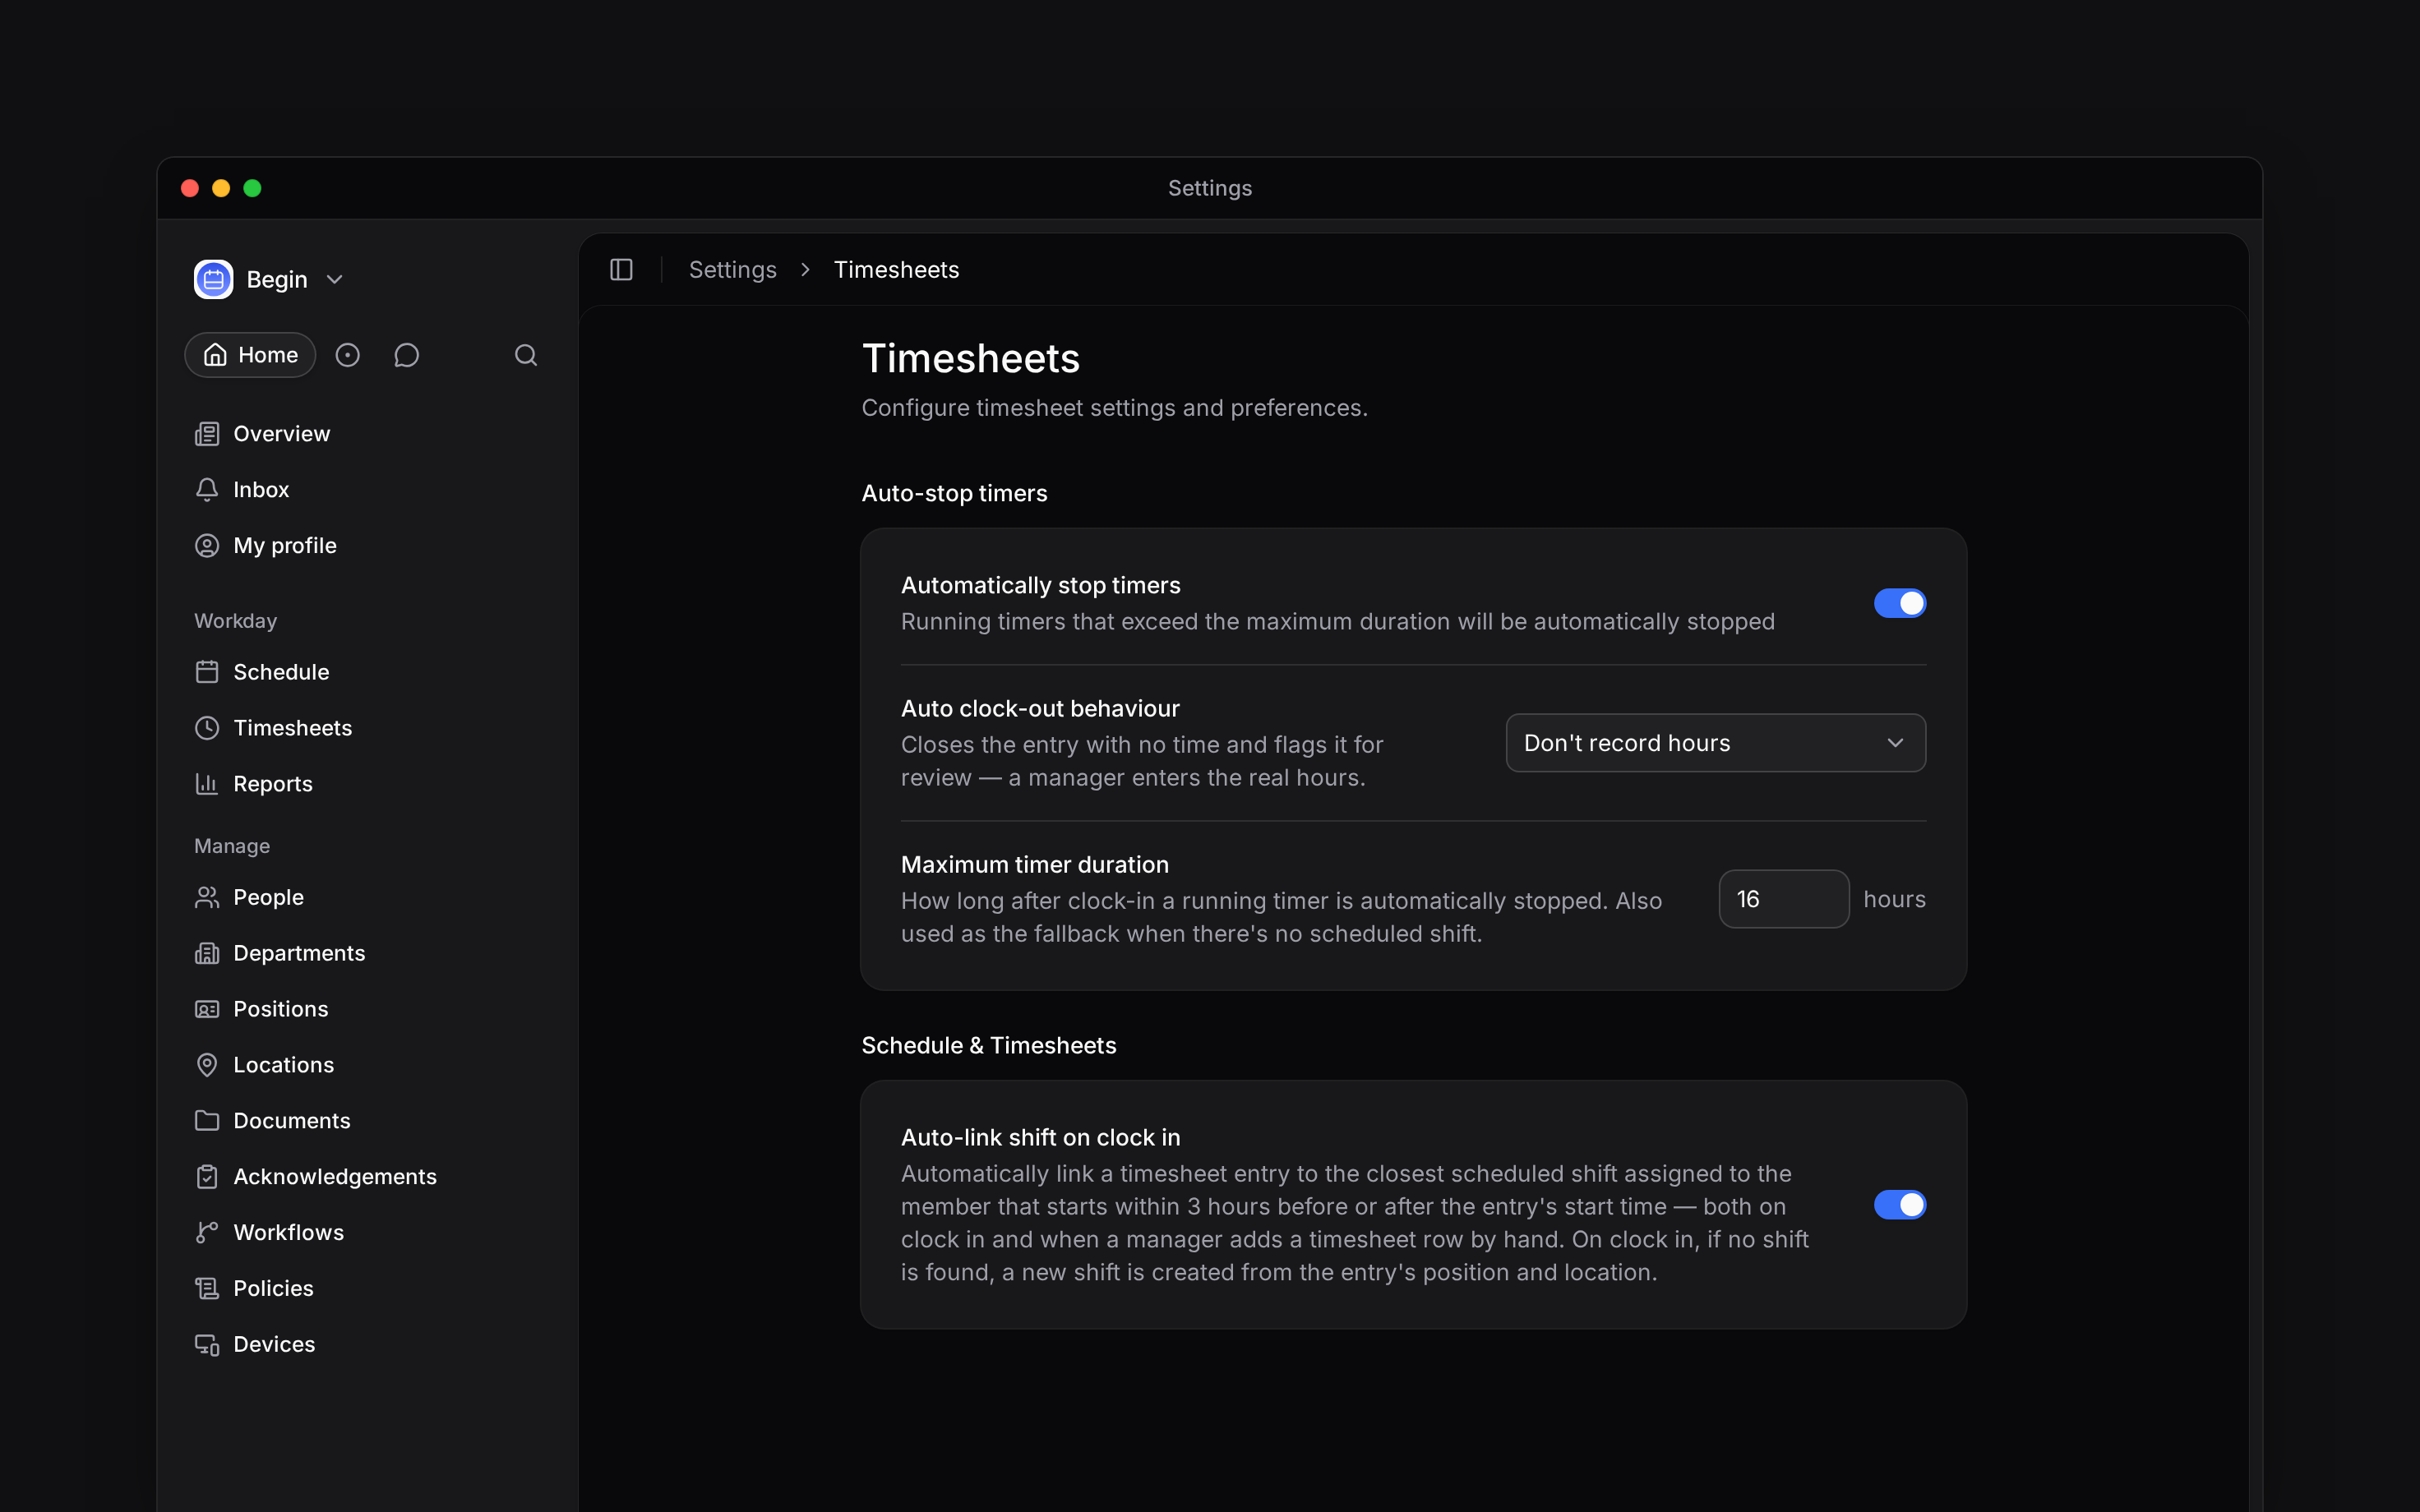
Task: Click the Maximum timer duration hours field
Action: [1783, 899]
